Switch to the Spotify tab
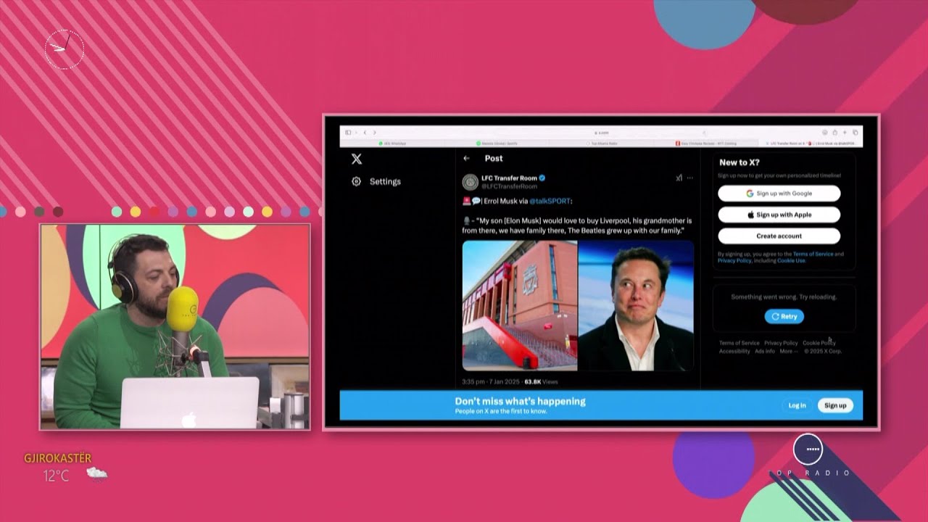The height and width of the screenshot is (522, 928). click(x=497, y=144)
